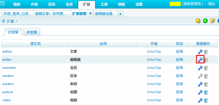Uninstall video extension via trash icon

point(206,100)
